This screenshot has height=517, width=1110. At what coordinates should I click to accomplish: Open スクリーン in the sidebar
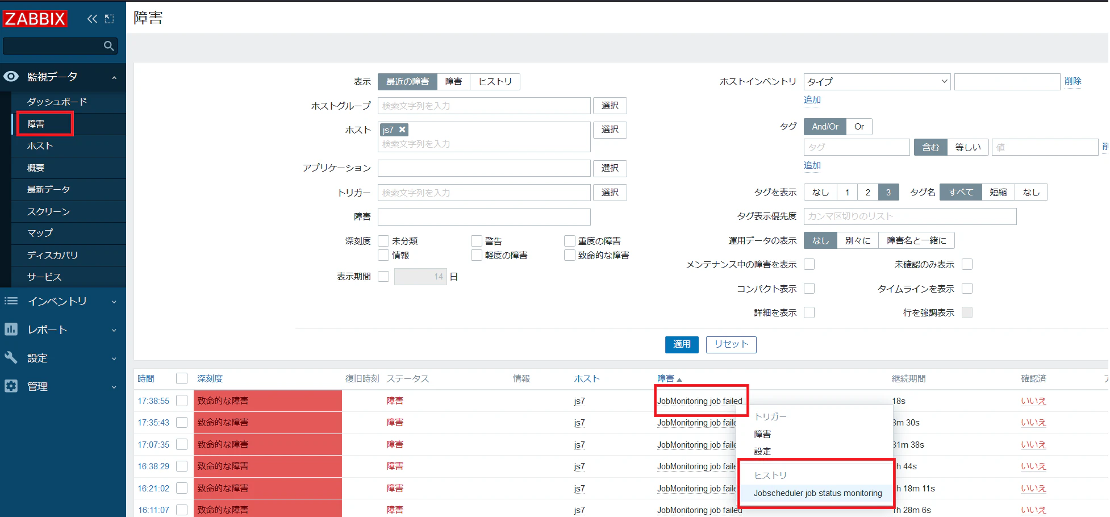coord(49,211)
